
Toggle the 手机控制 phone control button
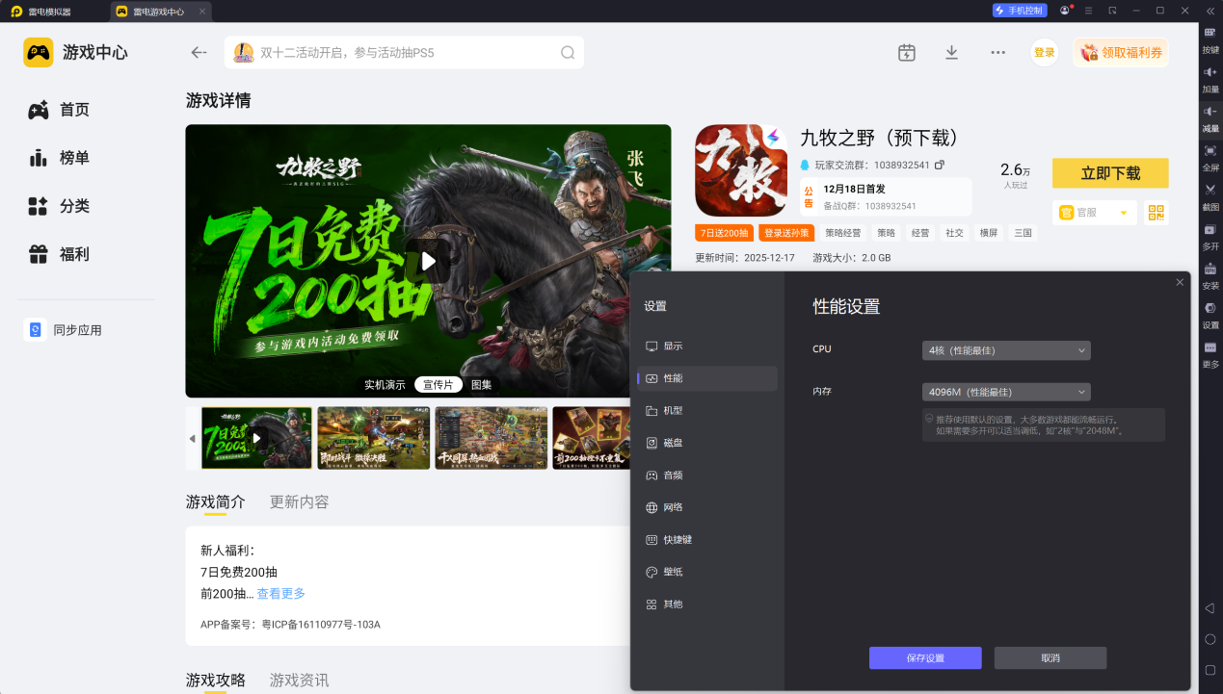pyautogui.click(x=1019, y=11)
